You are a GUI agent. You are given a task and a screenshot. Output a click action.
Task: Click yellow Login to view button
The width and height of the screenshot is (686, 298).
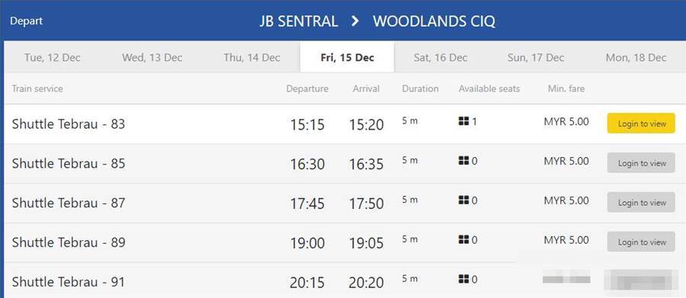641,123
